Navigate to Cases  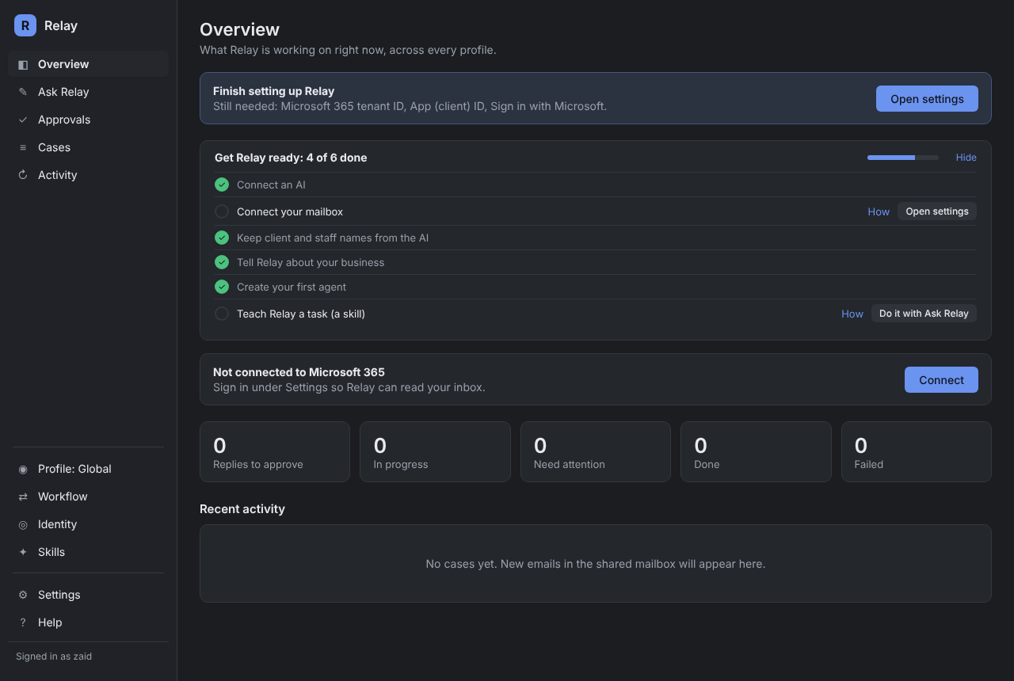click(x=88, y=147)
